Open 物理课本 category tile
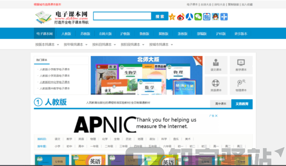 click(x=241, y=85)
